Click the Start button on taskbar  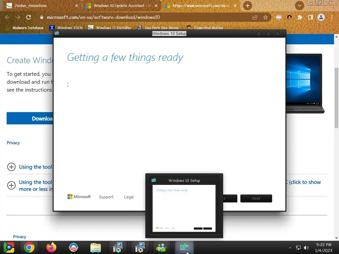(x=9, y=247)
